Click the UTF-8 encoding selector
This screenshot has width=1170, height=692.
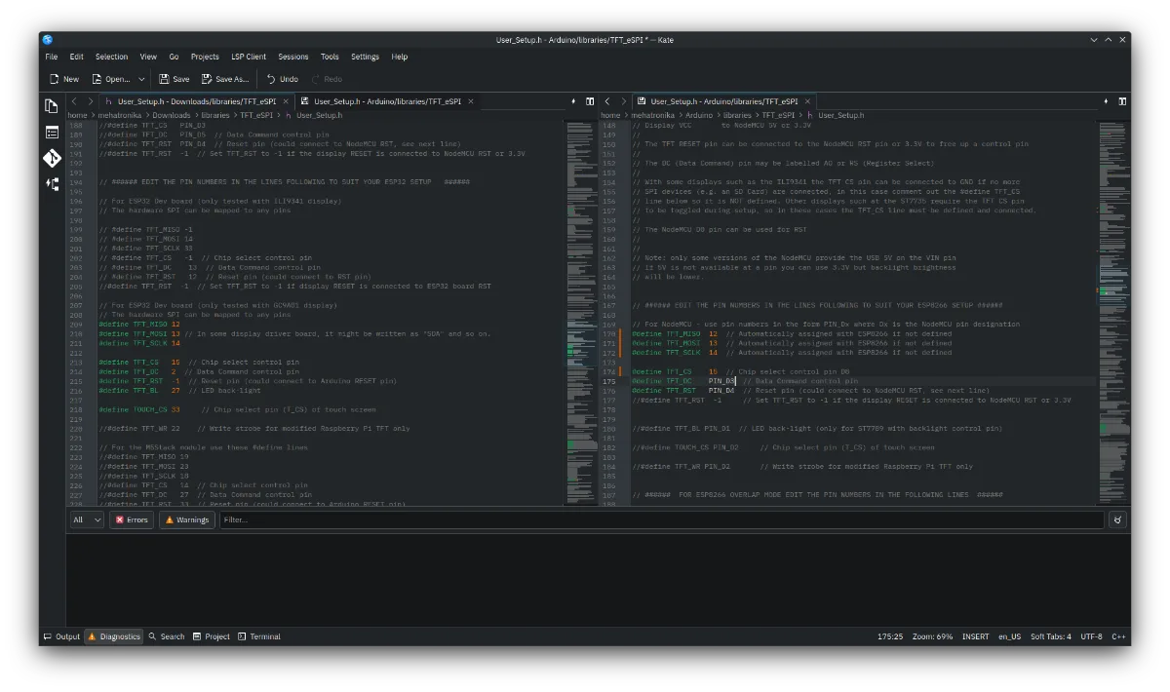point(1091,636)
